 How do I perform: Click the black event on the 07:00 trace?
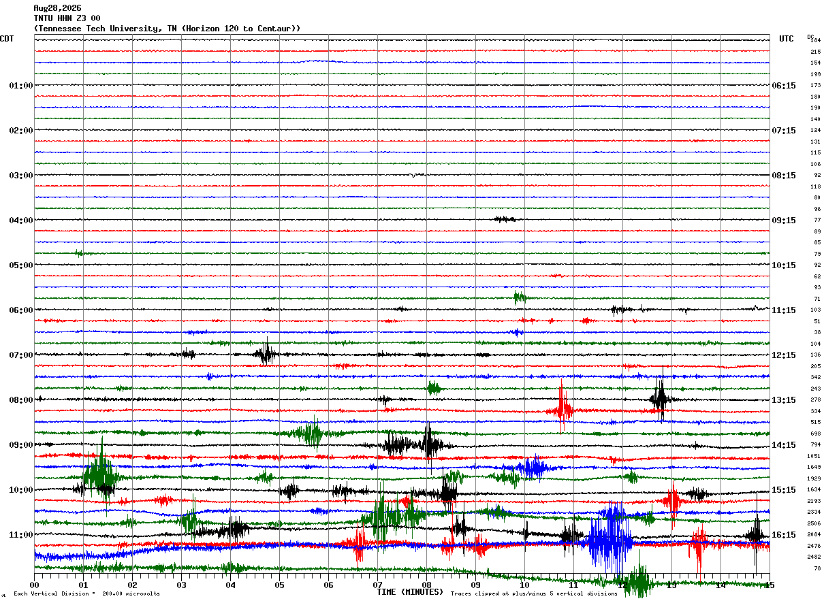[x=266, y=353]
